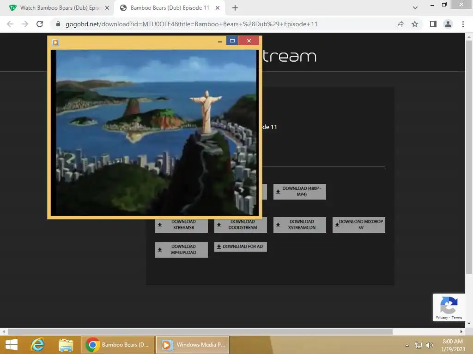Click the scroll down arrow of page
This screenshot has width=473, height=354.
[469, 324]
